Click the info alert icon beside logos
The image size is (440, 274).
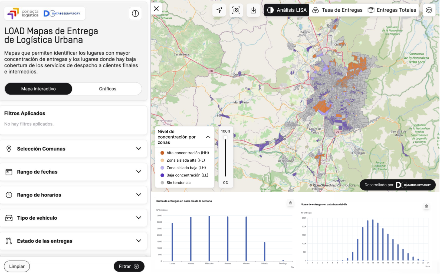135,14
